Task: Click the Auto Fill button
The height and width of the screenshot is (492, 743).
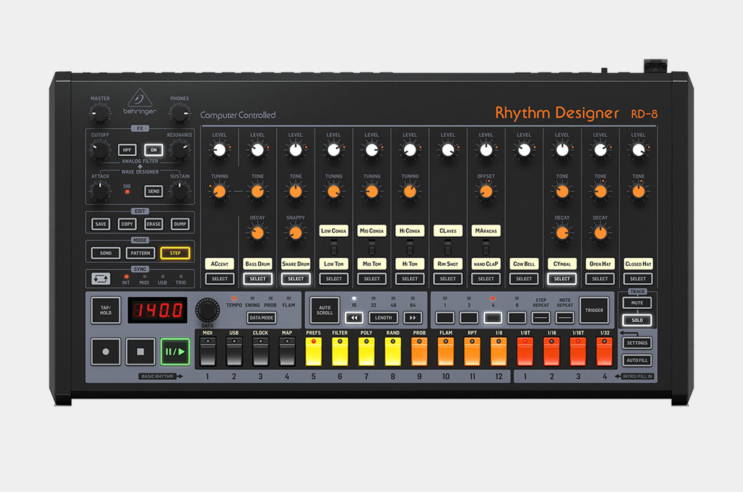Action: (637, 360)
